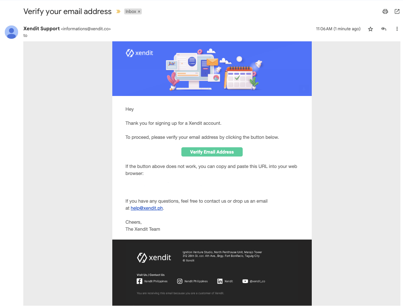The image size is (403, 306).
Task: Click the Xendit logo in dark footer
Action: coord(154,257)
